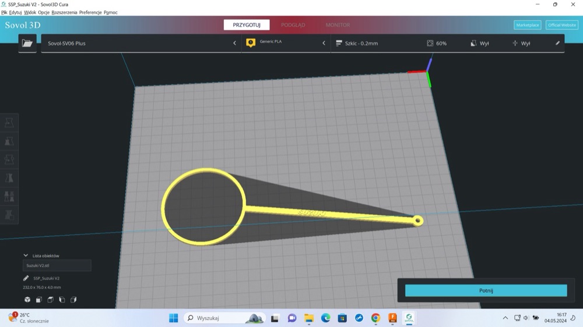The image size is (583, 327).
Task: Expand the Sovol-SV06 Plus printer selector
Action: click(x=141, y=43)
